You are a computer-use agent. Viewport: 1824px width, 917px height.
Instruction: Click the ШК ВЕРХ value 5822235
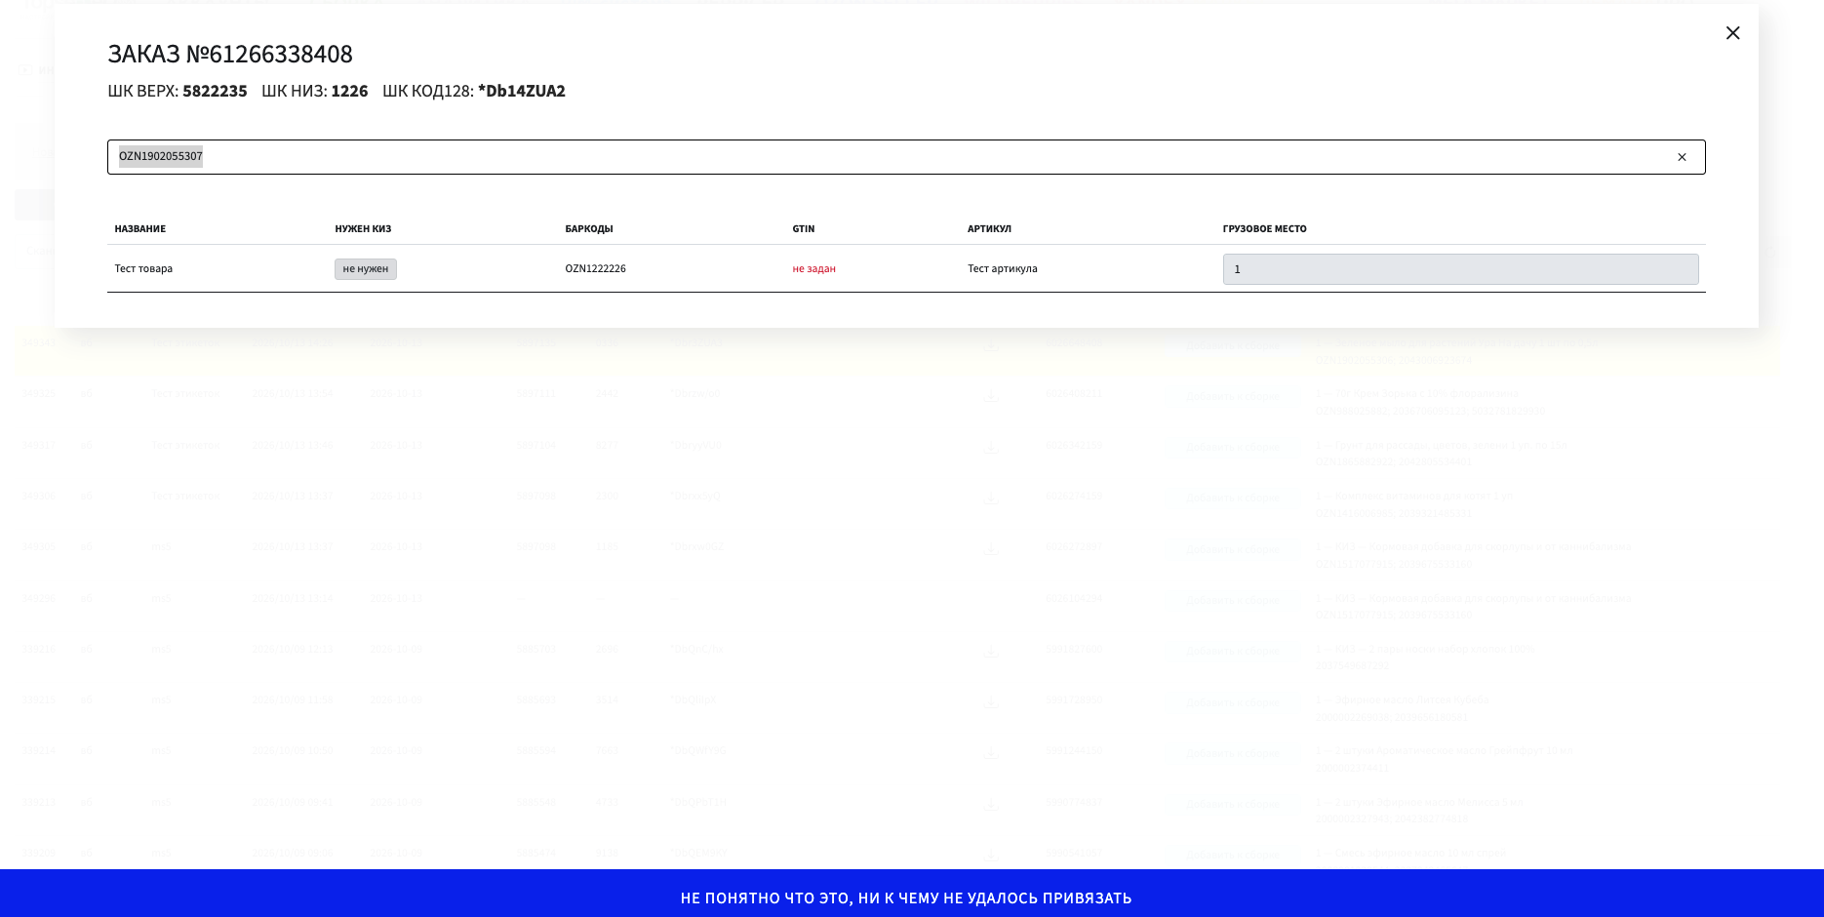click(x=215, y=91)
